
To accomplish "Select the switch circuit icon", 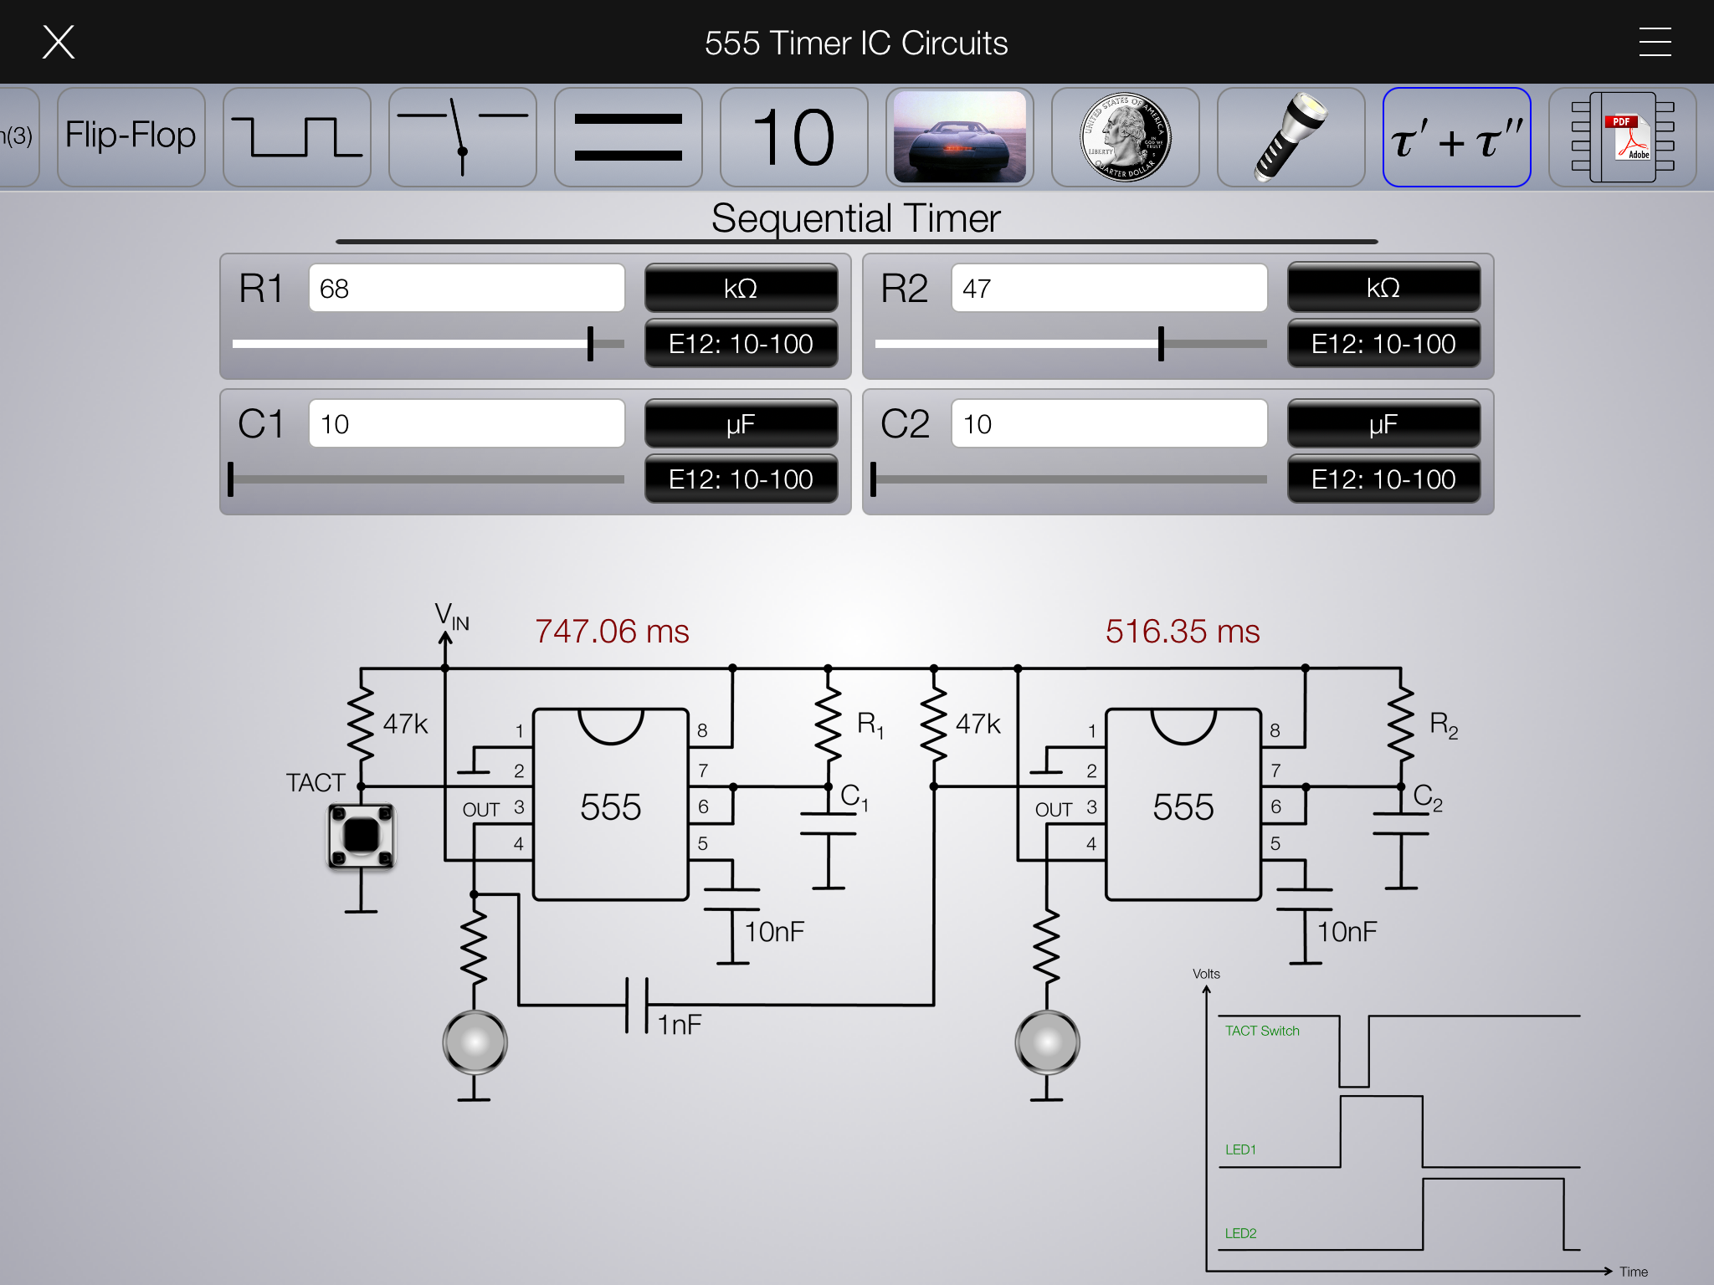I will click(x=462, y=137).
